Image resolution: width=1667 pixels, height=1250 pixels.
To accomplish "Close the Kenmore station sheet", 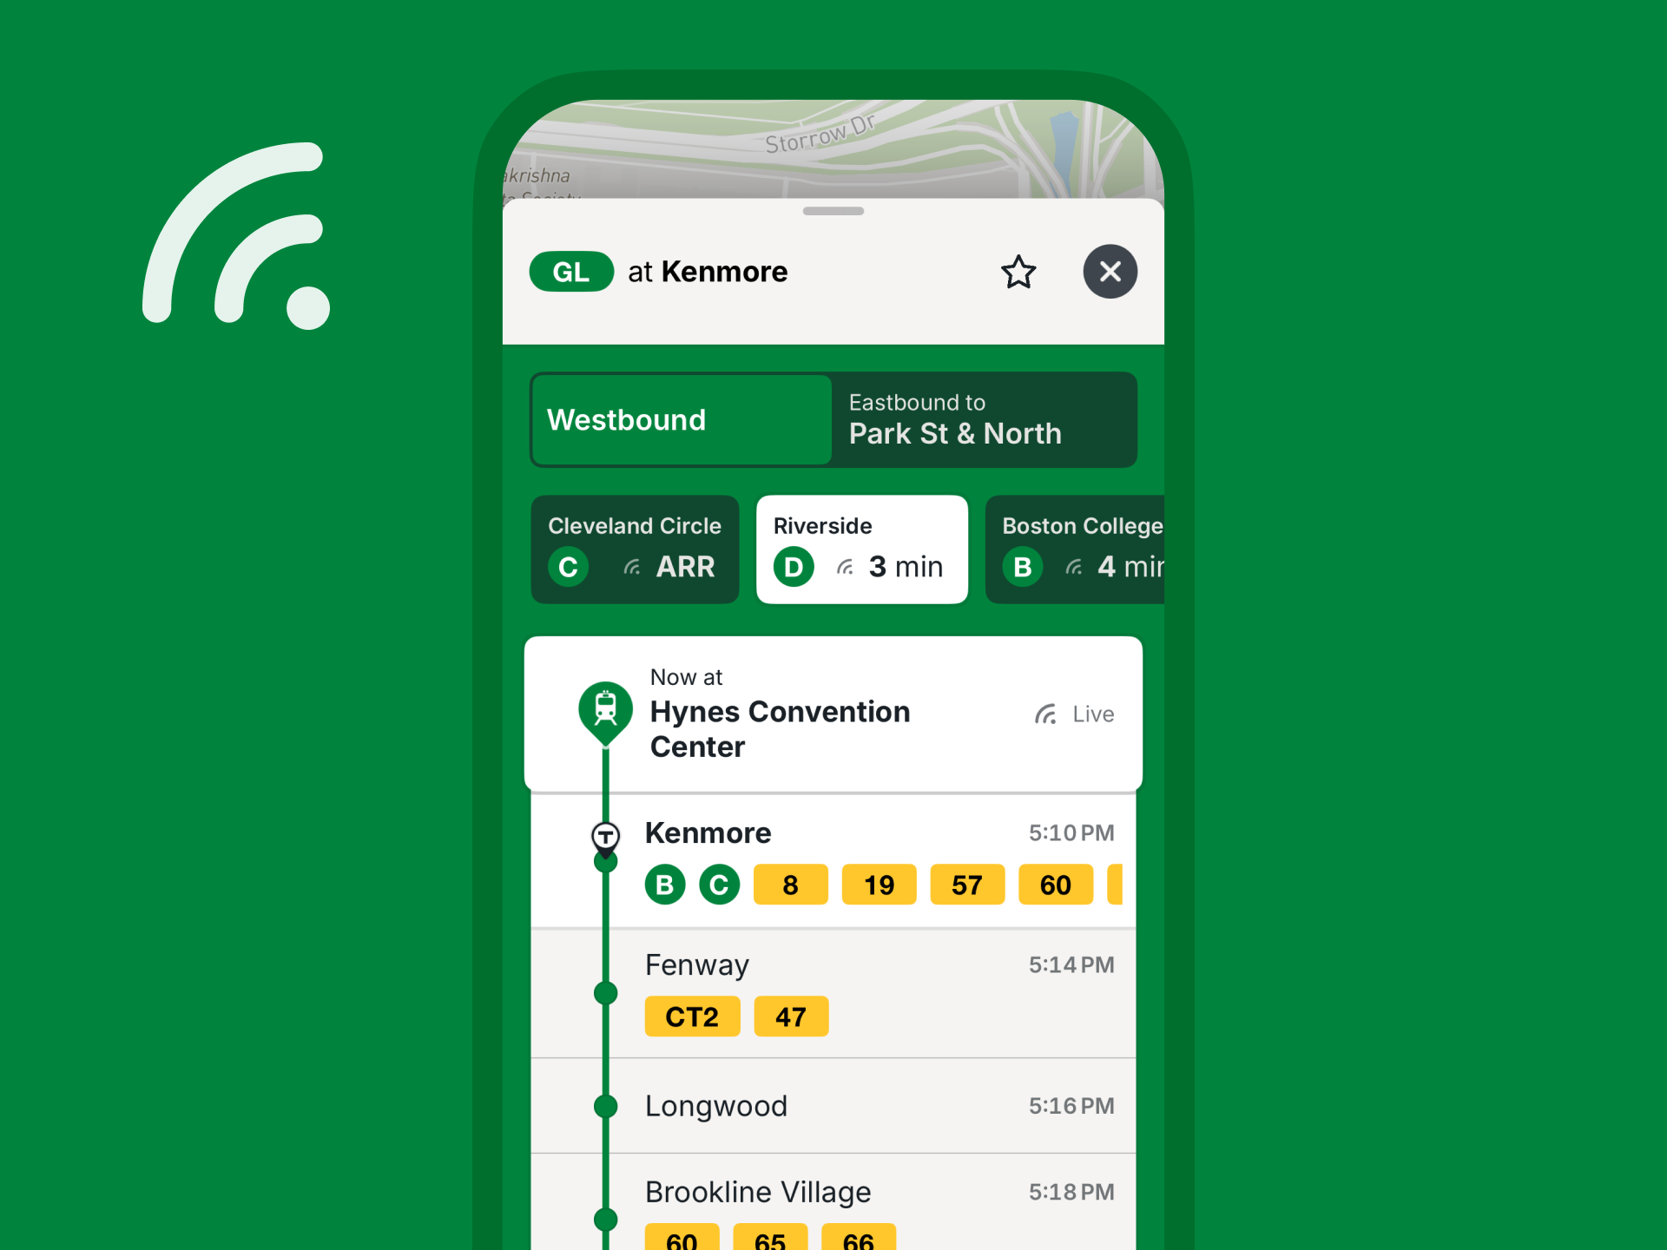I will [1110, 272].
